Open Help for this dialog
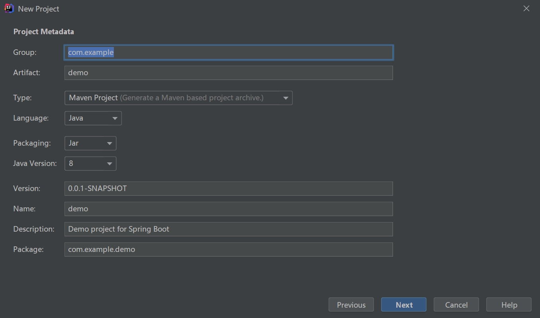 tap(509, 305)
